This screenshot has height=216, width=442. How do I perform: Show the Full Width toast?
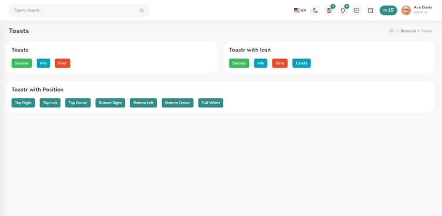[x=211, y=103]
